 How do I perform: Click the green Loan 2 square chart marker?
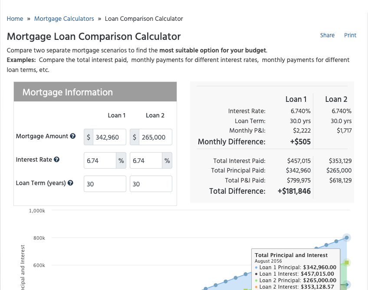click(347, 262)
